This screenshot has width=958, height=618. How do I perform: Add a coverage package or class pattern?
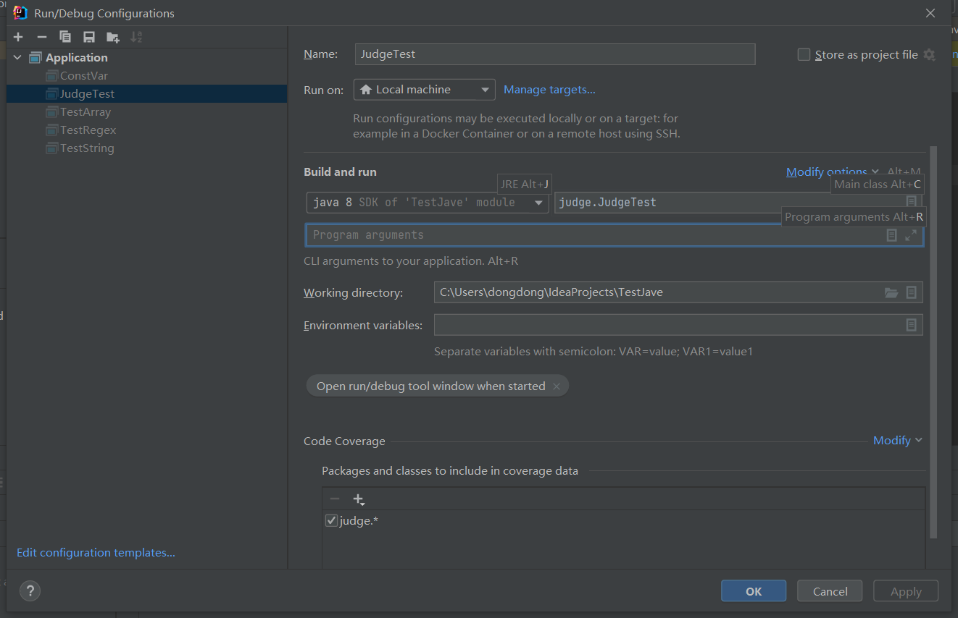[x=358, y=499]
